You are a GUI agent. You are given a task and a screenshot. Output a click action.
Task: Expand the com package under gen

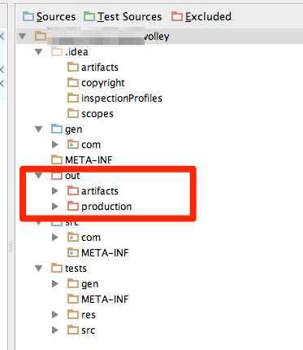[x=55, y=145]
